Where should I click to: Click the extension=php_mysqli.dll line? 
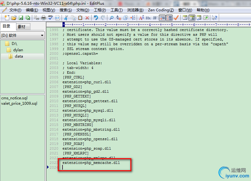coord(89,120)
